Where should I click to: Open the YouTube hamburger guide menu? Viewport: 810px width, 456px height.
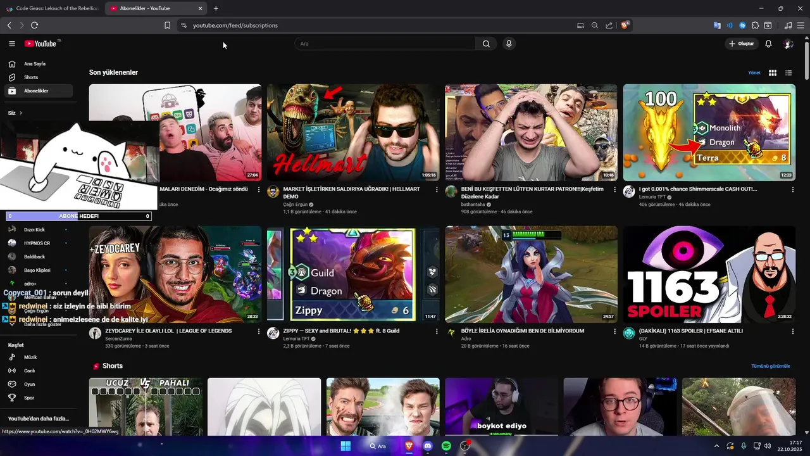12,44
